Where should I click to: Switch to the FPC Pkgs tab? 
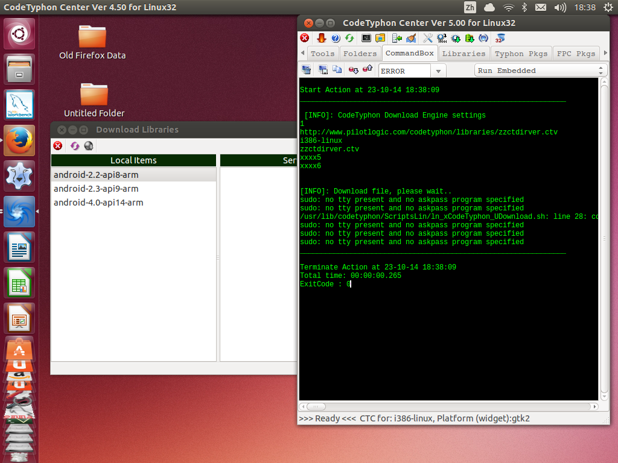pyautogui.click(x=576, y=54)
